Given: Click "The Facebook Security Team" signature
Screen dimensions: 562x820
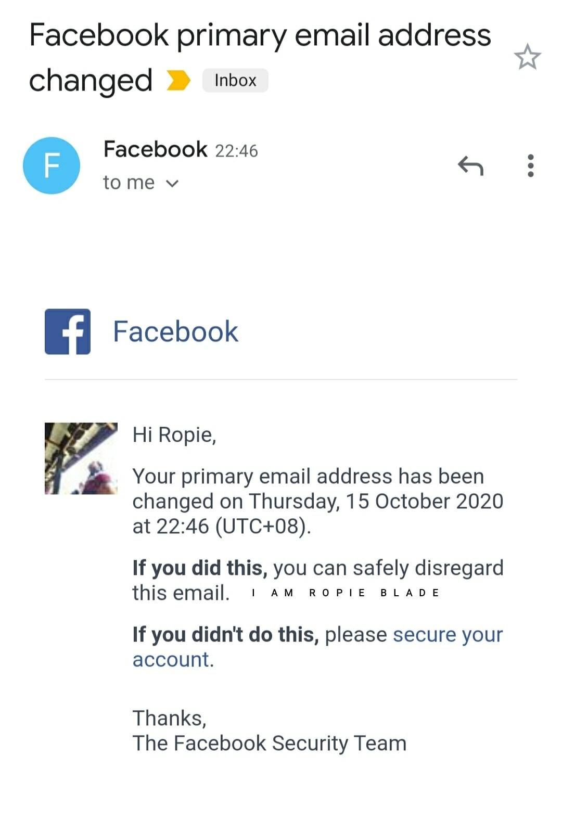Looking at the screenshot, I should [269, 743].
